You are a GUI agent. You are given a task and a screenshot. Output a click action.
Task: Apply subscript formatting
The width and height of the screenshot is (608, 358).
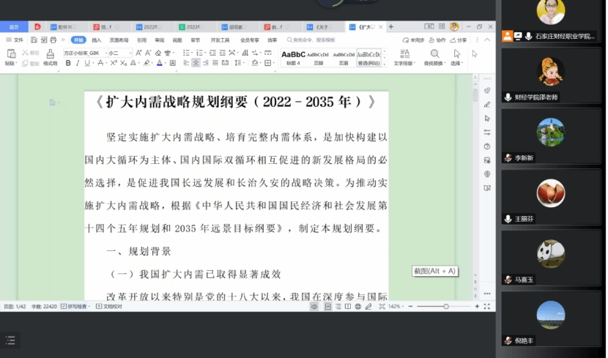point(123,63)
